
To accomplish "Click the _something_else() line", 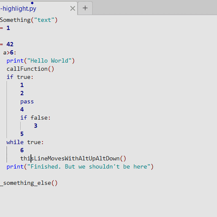I will point(29,183).
